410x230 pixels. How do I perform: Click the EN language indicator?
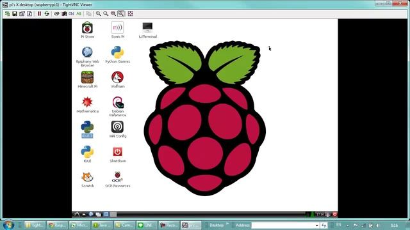coord(339,225)
